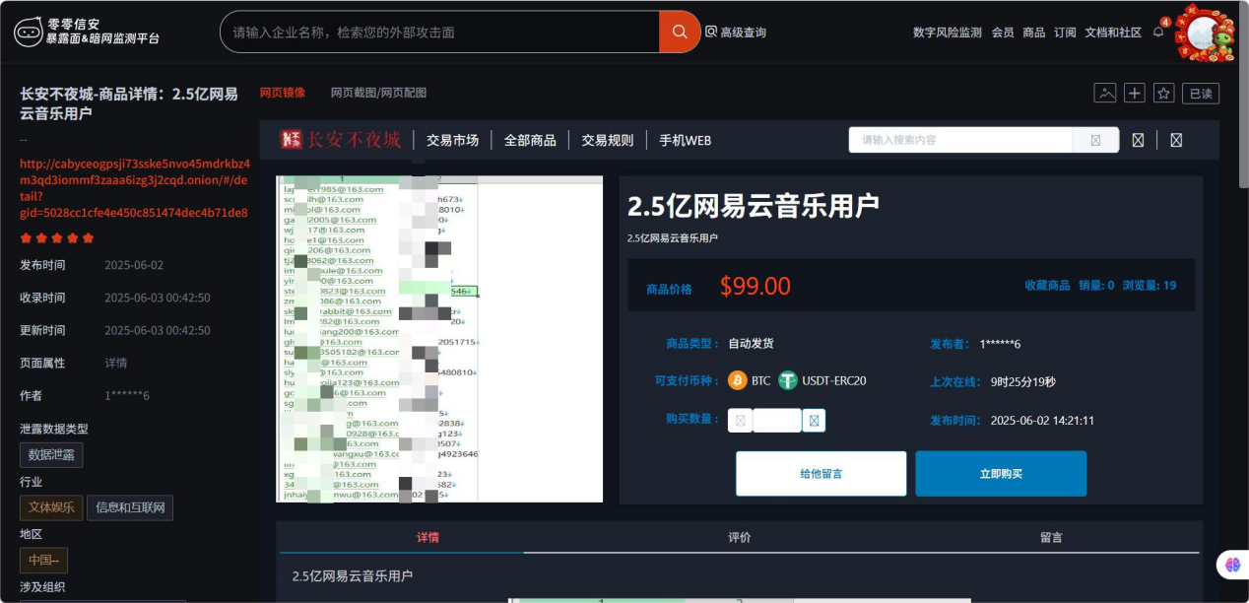Select the 详情 details tab
This screenshot has width=1249, height=603.
point(427,537)
